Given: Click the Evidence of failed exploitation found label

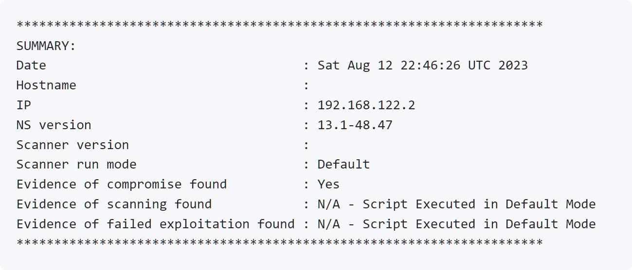Looking at the screenshot, I should [155, 224].
